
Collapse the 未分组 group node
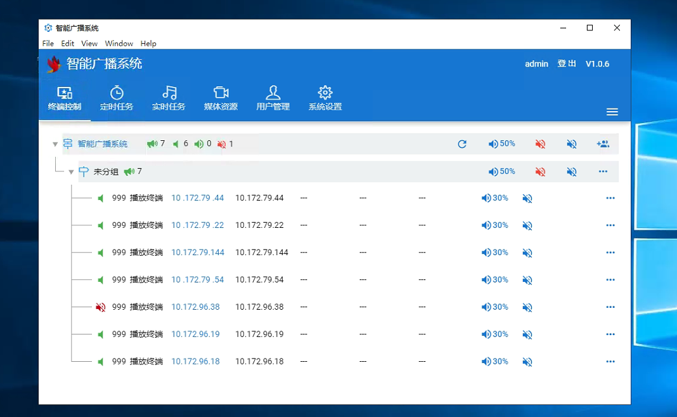pyautogui.click(x=71, y=171)
